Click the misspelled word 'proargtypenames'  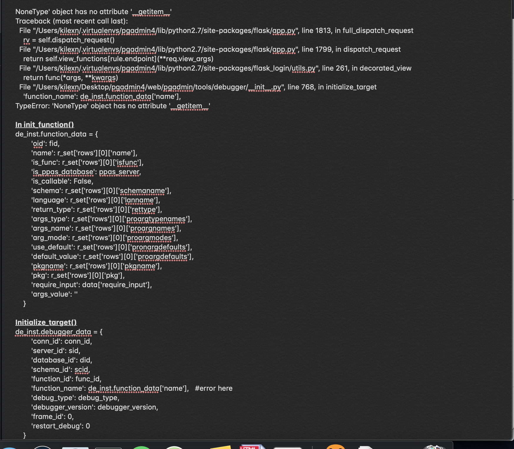(156, 219)
